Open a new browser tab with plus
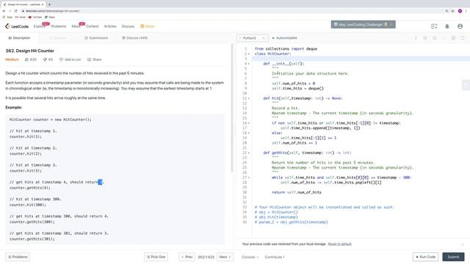Image resolution: width=470 pixels, height=264 pixels. (49, 4)
